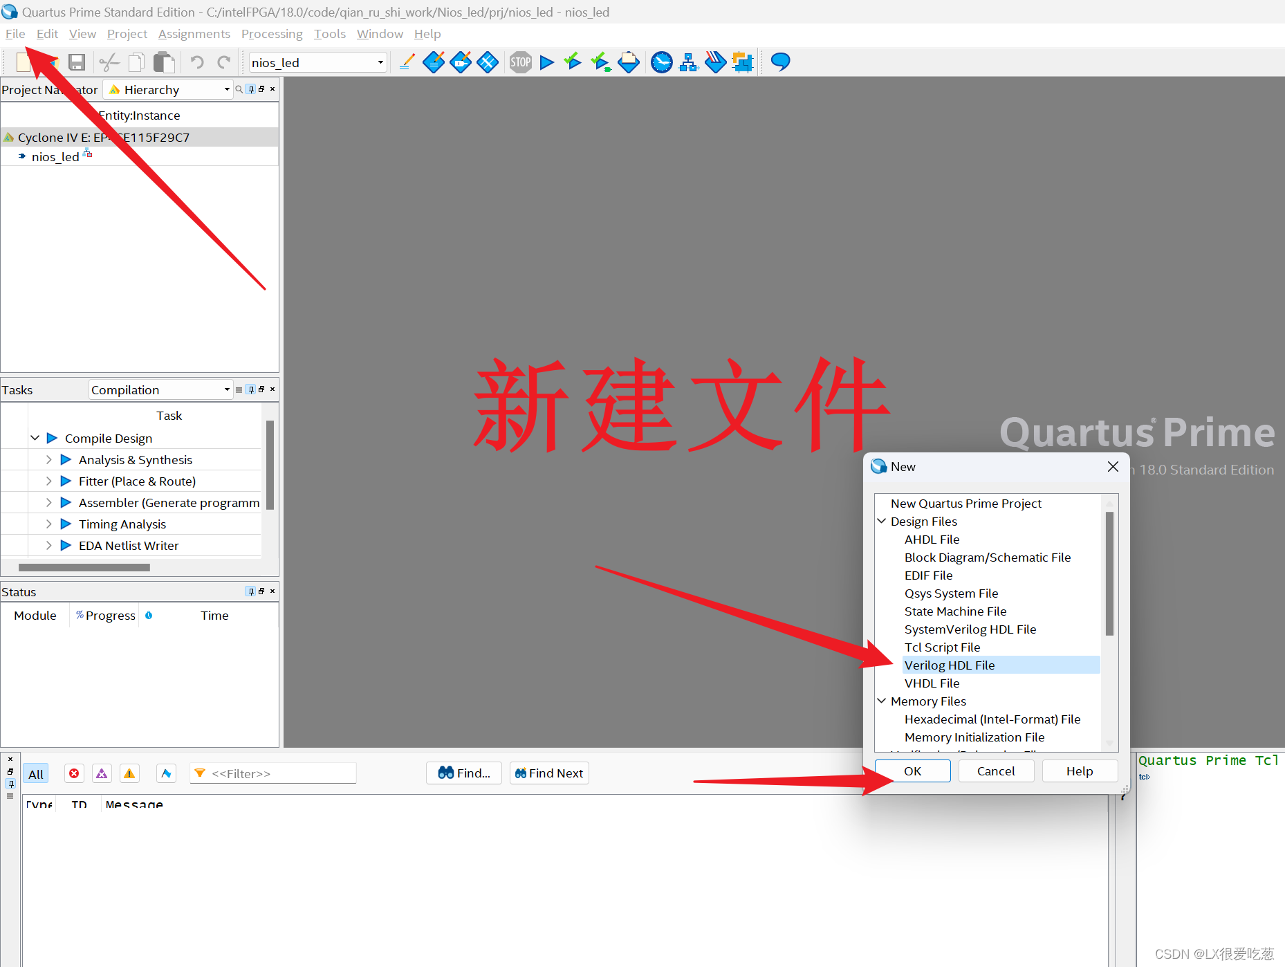The width and height of the screenshot is (1285, 967).
Task: Open the Processing menu
Action: pos(272,34)
